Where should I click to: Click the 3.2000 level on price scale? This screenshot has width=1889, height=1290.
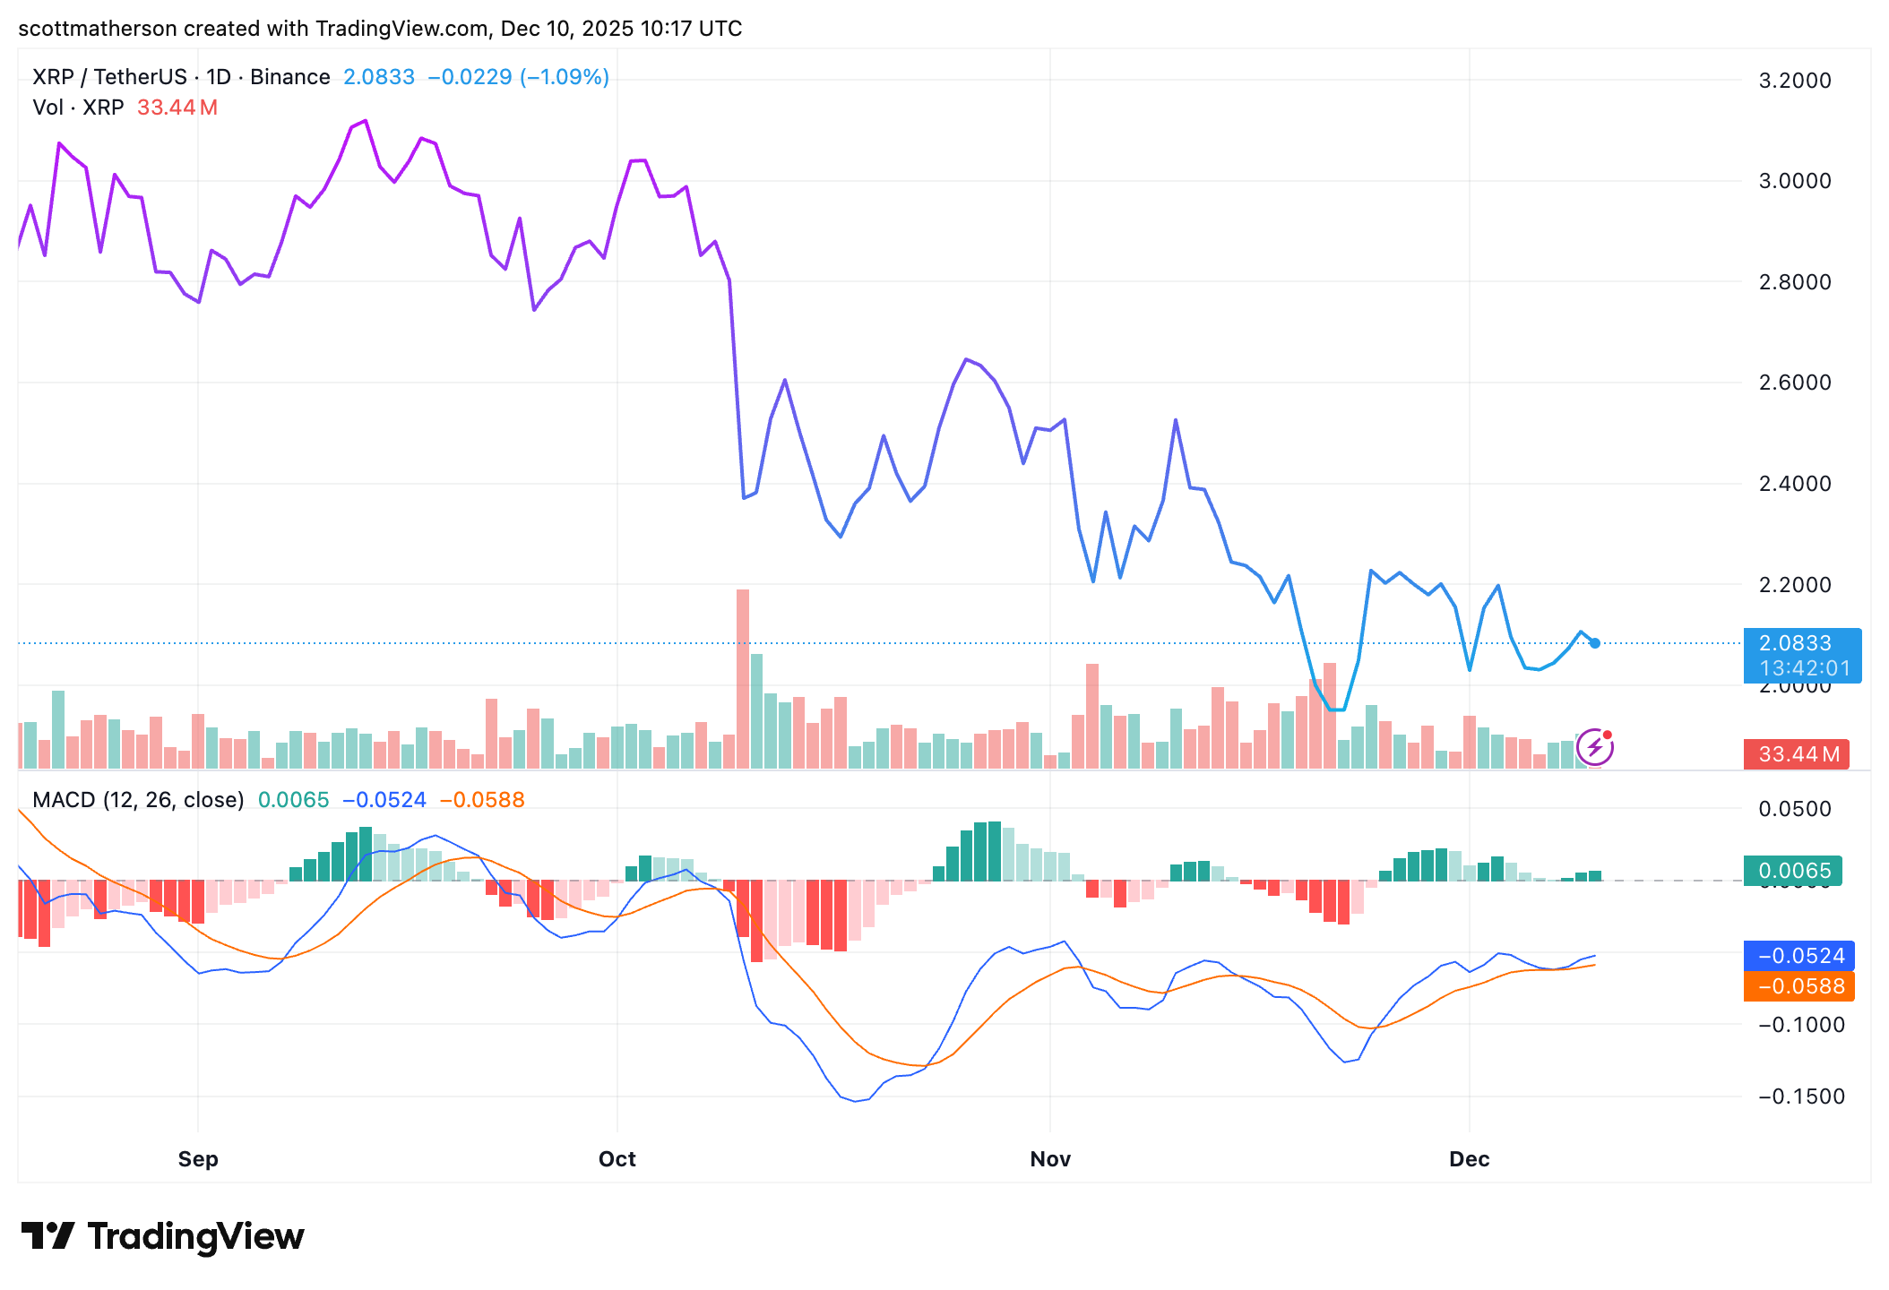tap(1795, 81)
